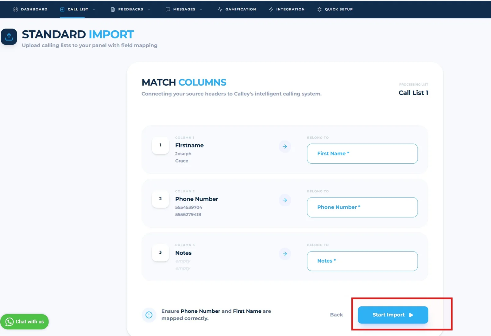Open Chat with us support widget
The image size is (491, 336).
(25, 322)
